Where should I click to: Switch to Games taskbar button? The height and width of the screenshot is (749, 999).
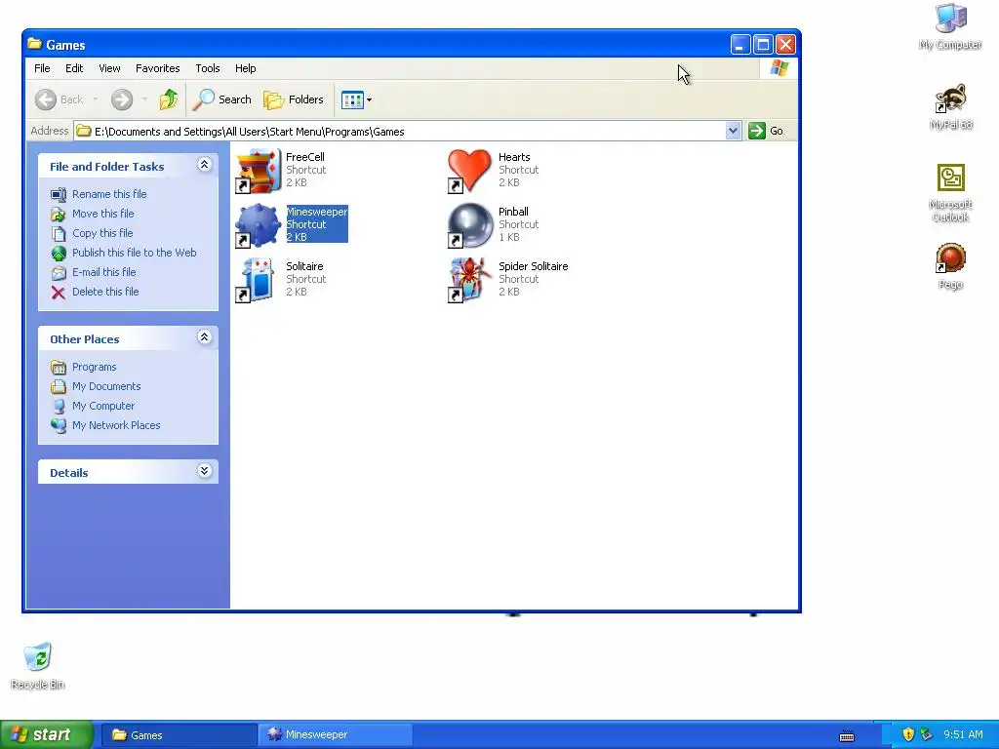tap(178, 735)
